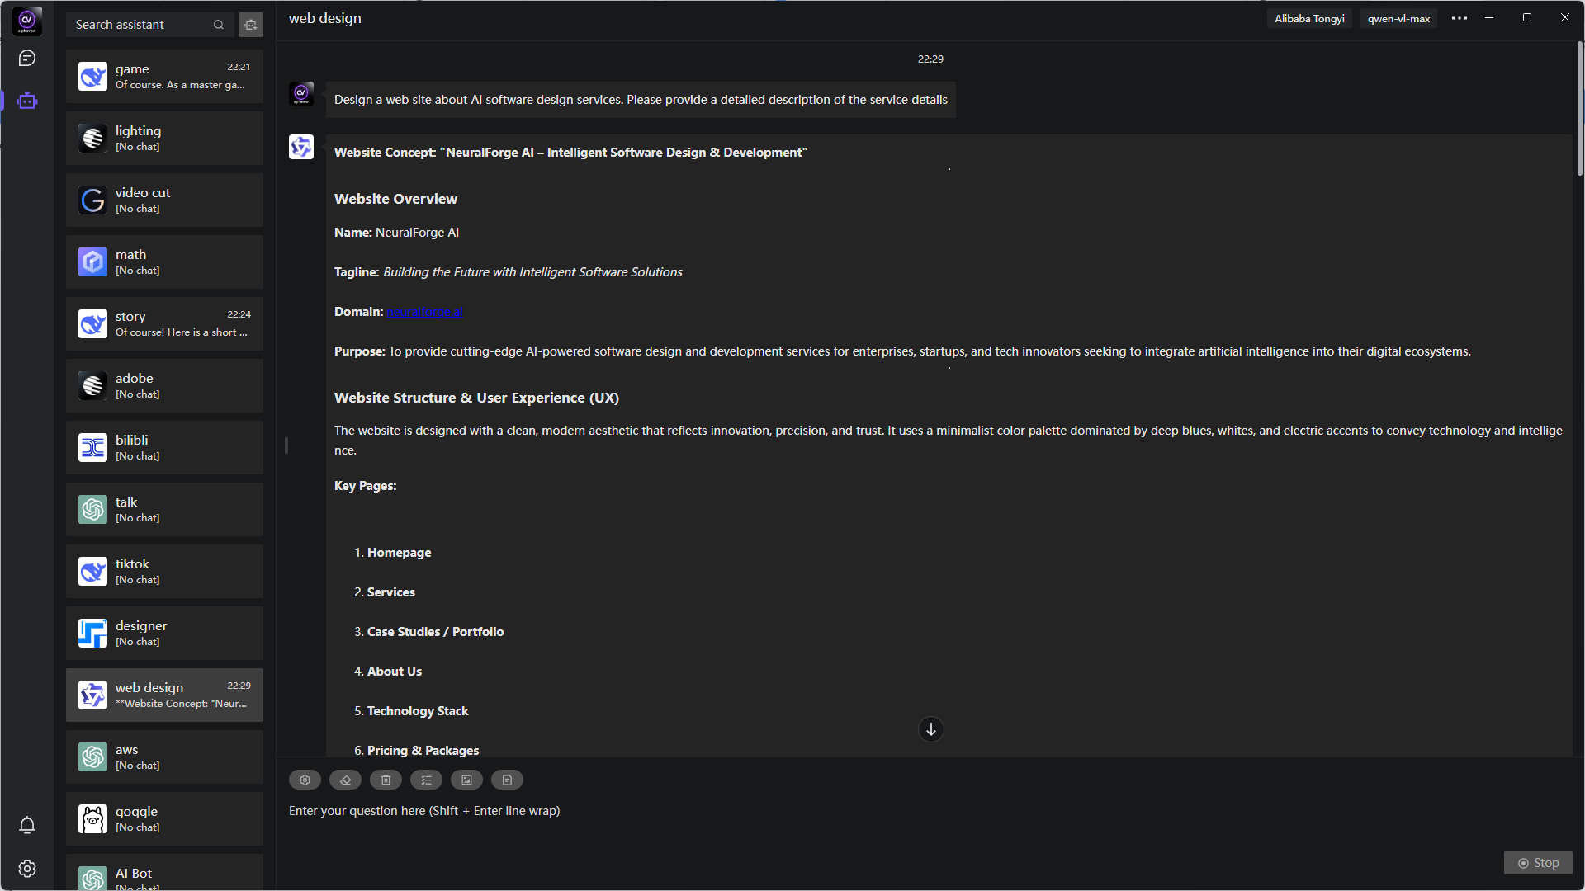1585x891 pixels.
Task: Open notifications bell icon
Action: pyautogui.click(x=27, y=825)
